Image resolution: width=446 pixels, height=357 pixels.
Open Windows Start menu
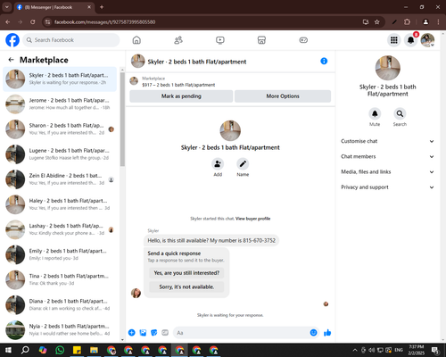pos(8,350)
